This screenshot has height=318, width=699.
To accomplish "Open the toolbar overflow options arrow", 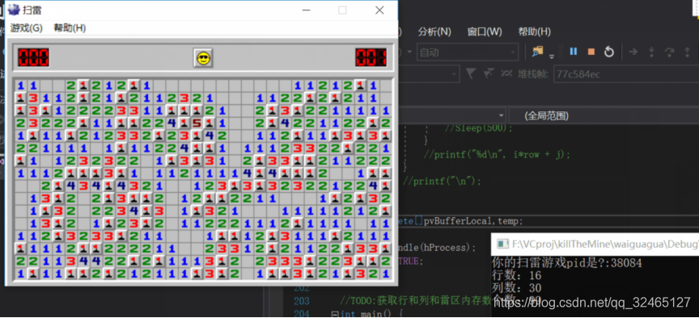I will point(552,56).
